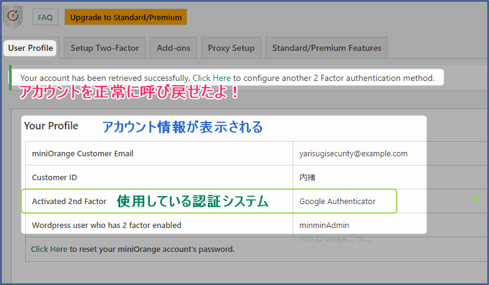Open the FAQ button
The height and width of the screenshot is (285, 489).
click(x=45, y=17)
